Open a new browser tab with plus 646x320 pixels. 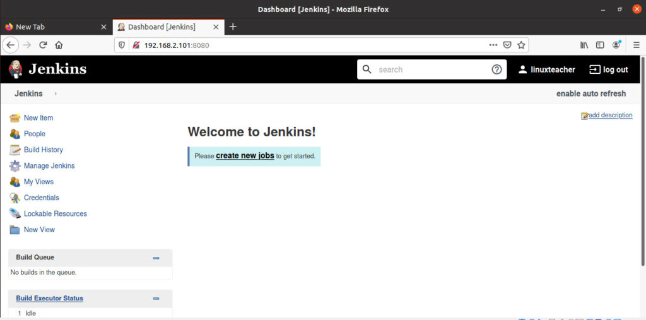233,27
